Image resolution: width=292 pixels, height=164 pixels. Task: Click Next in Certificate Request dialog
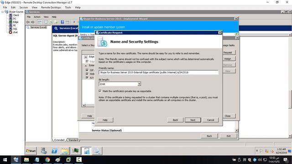point(193,120)
